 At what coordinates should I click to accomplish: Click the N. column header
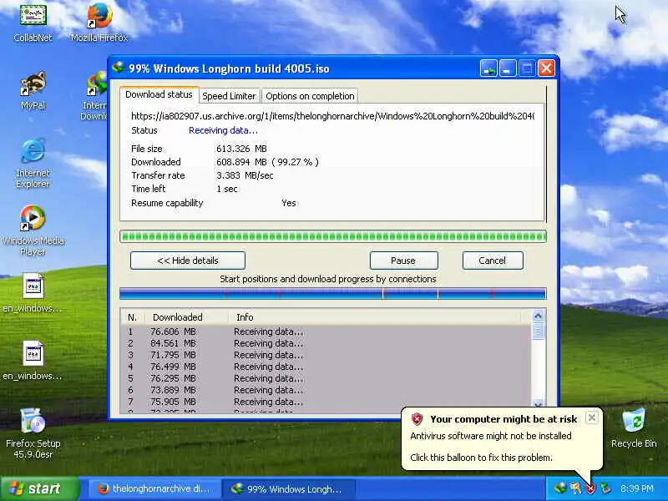point(133,317)
